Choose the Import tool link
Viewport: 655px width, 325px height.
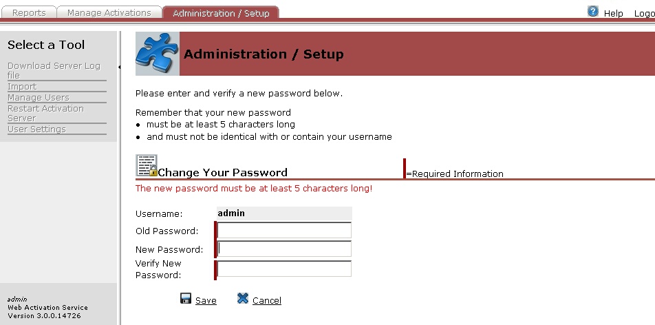point(22,86)
